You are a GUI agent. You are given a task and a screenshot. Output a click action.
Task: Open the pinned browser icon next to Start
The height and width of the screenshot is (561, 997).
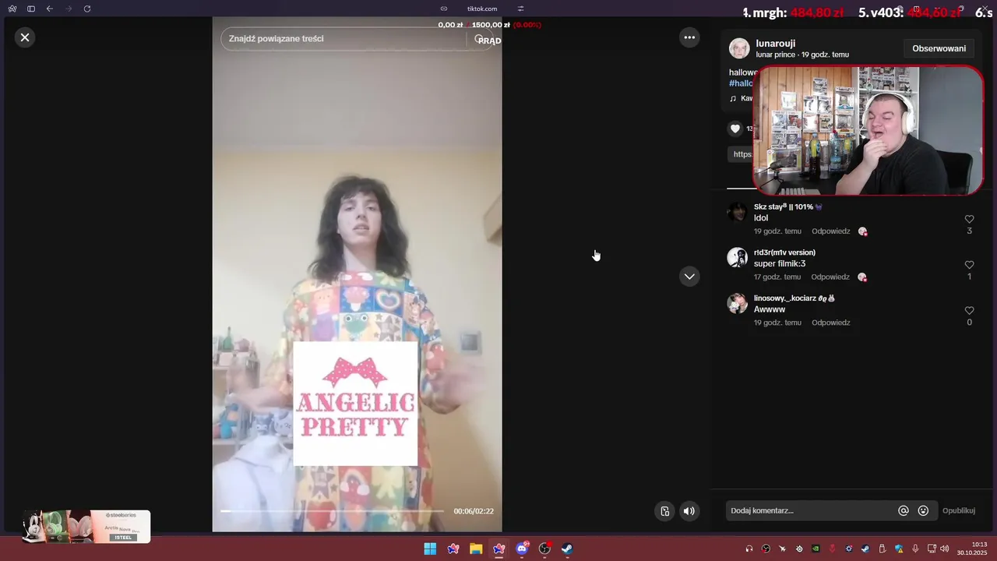pos(453,549)
